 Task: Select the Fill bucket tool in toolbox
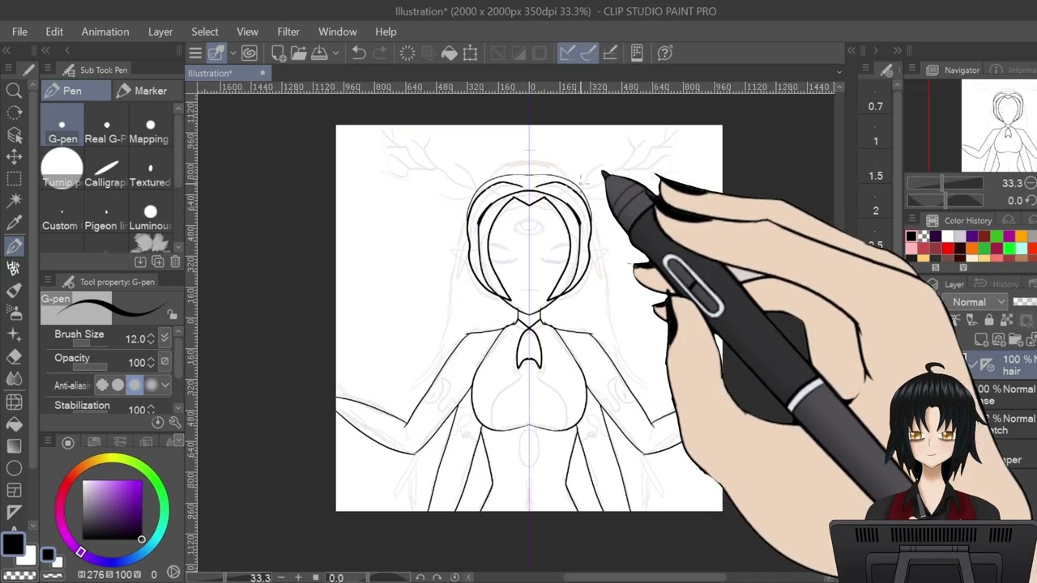[x=14, y=423]
